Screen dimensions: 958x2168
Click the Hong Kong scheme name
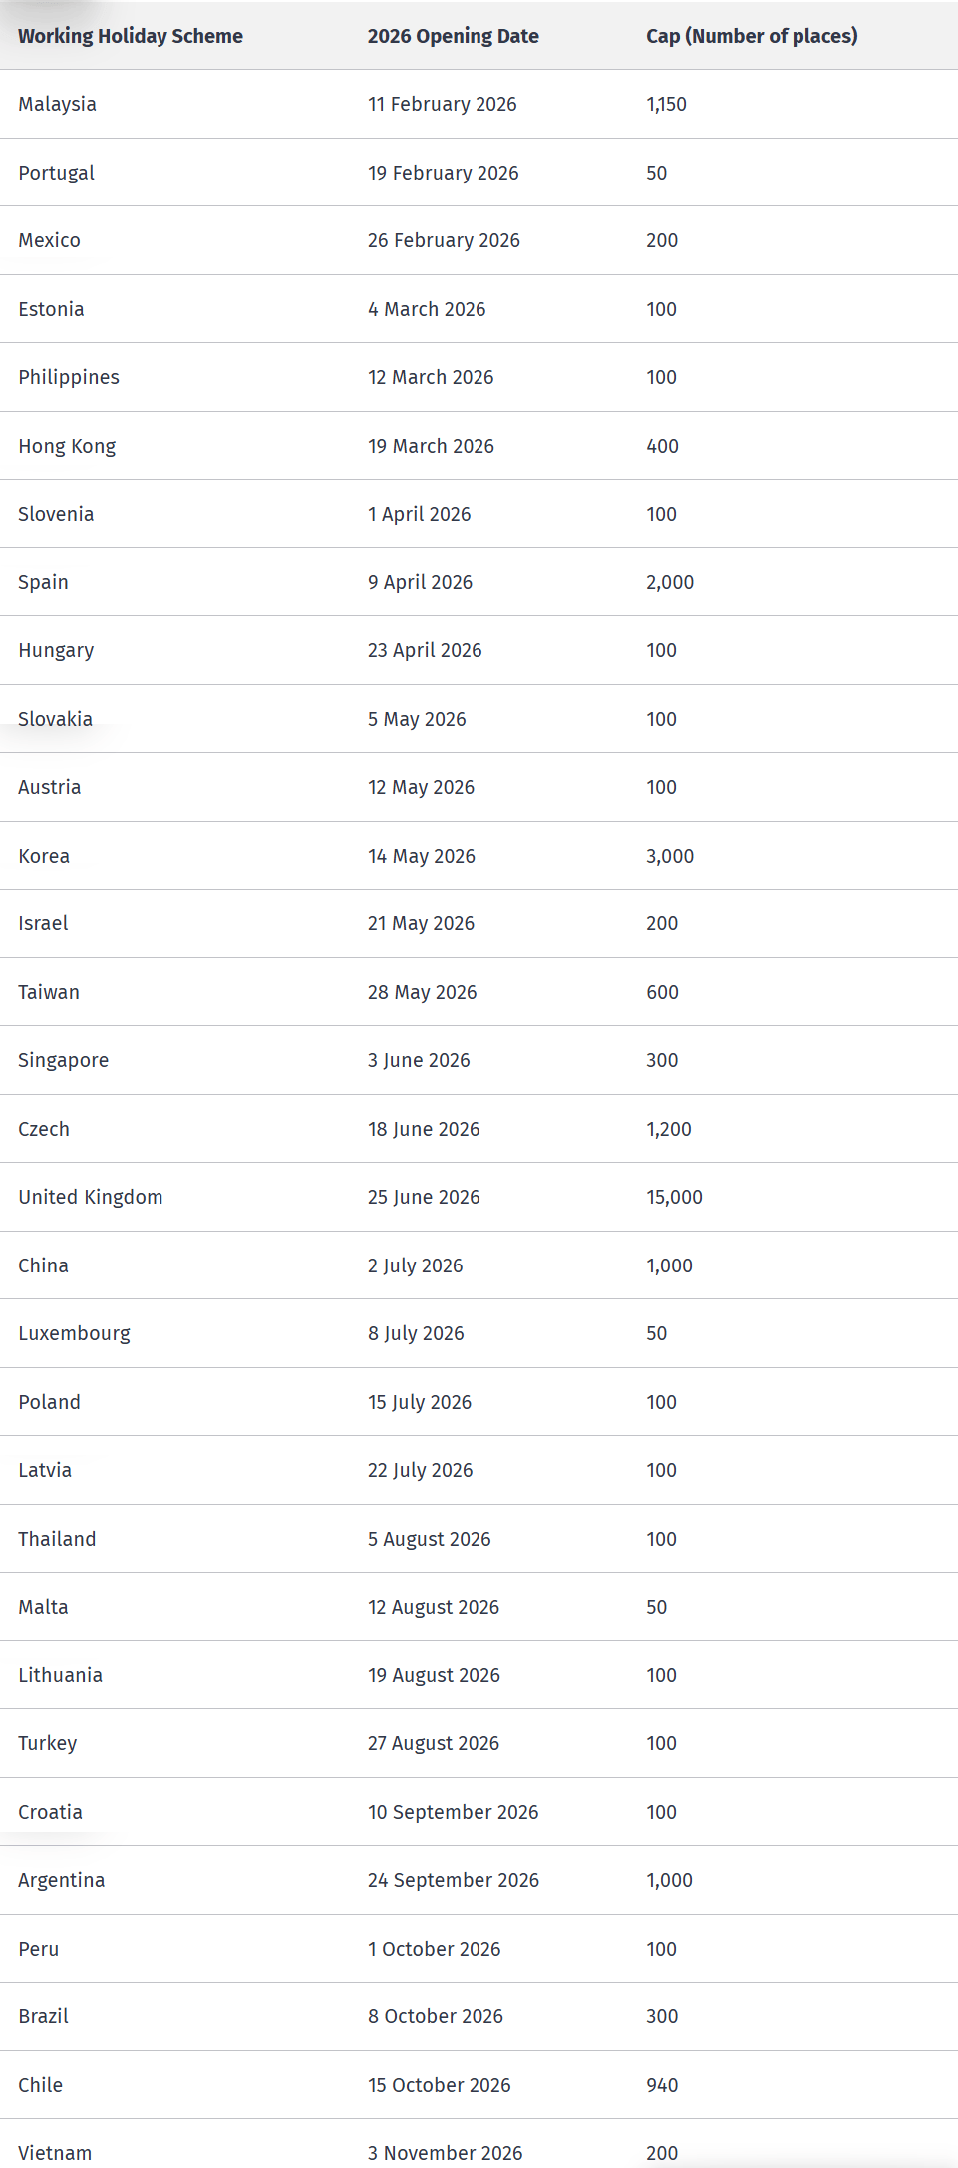tap(67, 446)
